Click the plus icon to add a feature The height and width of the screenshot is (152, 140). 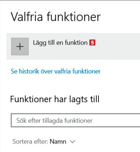point(20,46)
